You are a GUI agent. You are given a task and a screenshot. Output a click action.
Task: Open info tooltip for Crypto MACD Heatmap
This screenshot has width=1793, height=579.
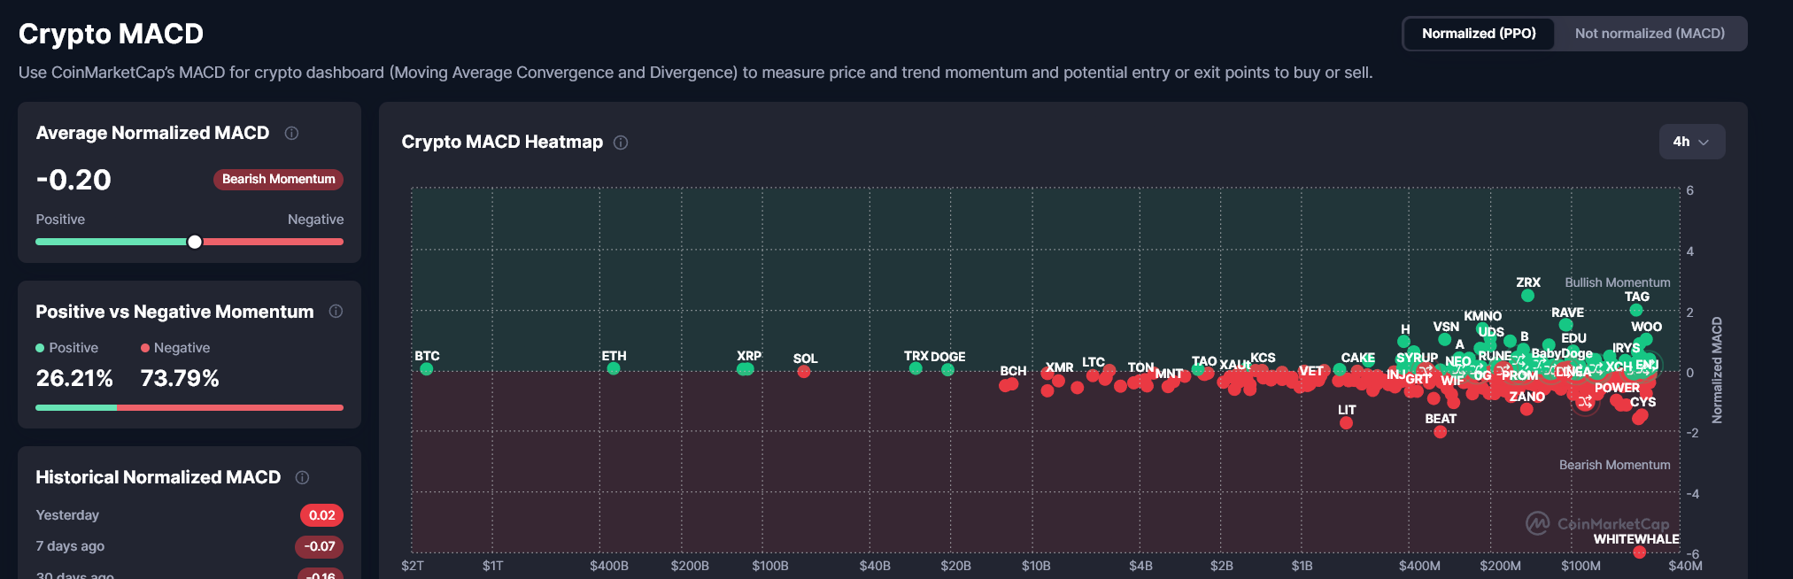pyautogui.click(x=621, y=143)
